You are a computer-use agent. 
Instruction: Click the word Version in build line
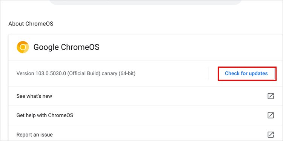coord(25,73)
